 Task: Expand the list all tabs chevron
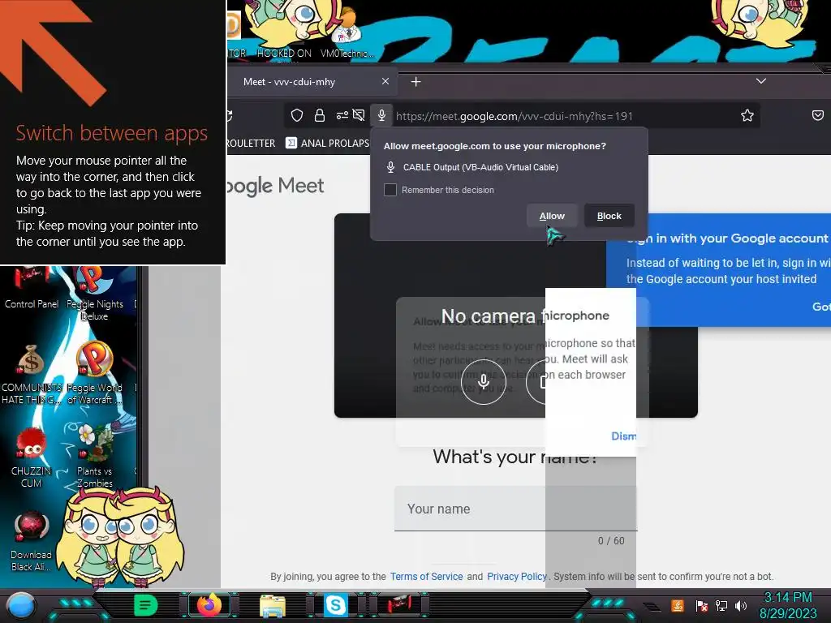click(761, 81)
